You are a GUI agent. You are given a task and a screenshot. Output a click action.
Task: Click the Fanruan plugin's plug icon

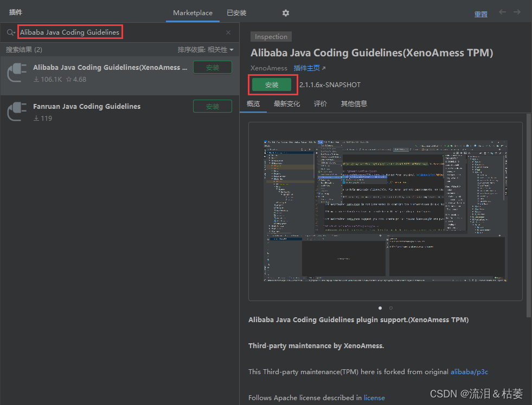(17, 112)
